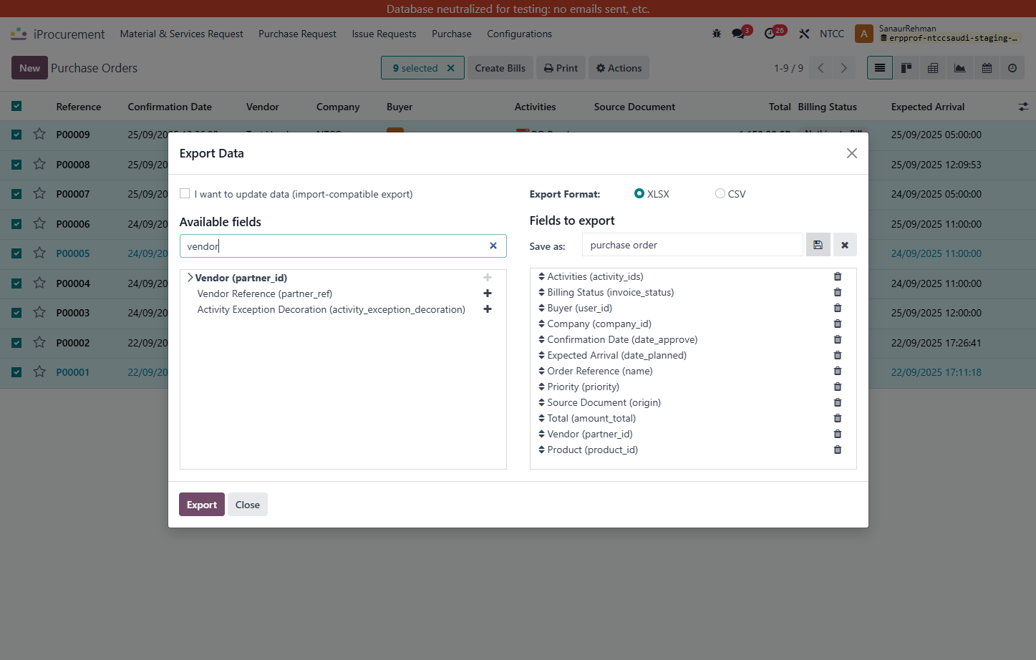Remove Company (company_id) field with trash icon
The image size is (1036, 660).
[x=838, y=324]
